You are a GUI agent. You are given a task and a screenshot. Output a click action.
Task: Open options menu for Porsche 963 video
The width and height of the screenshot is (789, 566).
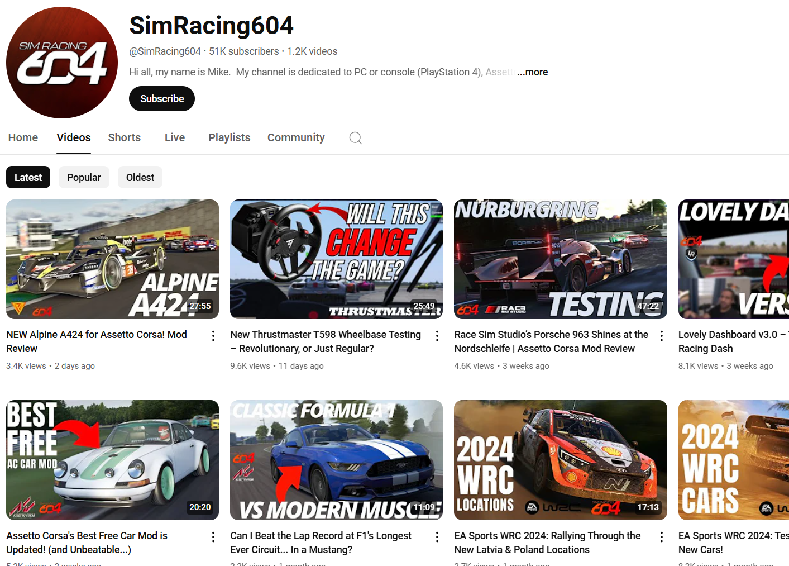[662, 336]
